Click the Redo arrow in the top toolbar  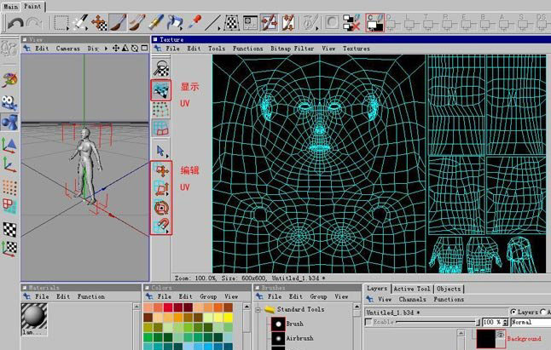(34, 23)
